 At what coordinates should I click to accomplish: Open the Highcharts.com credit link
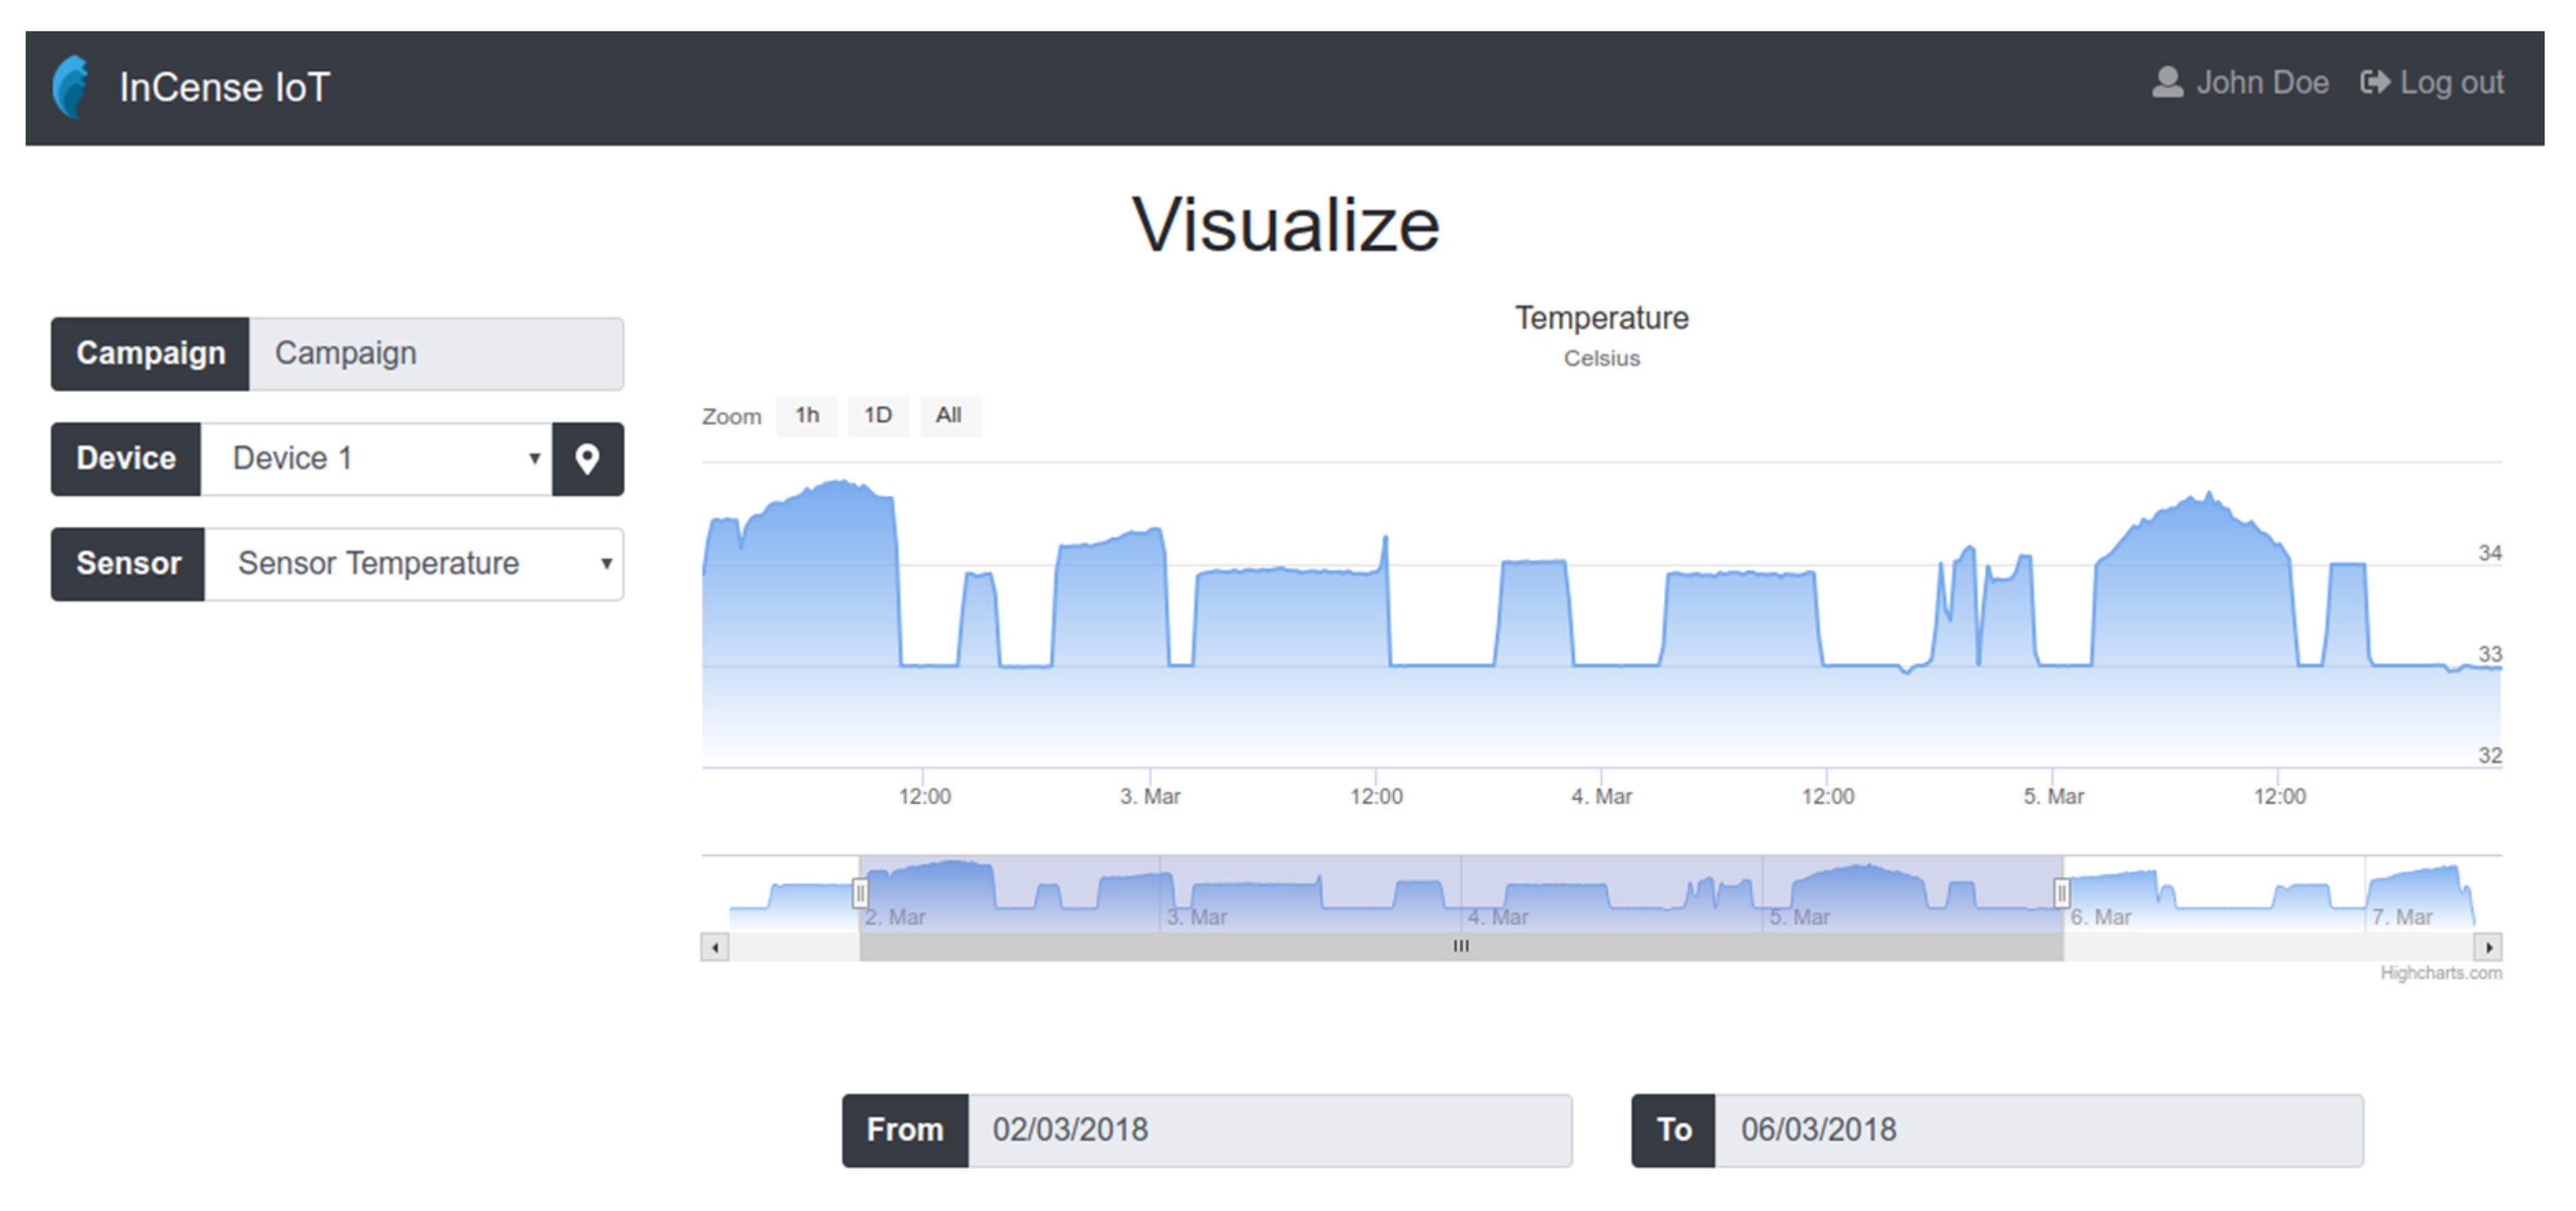(x=2441, y=972)
